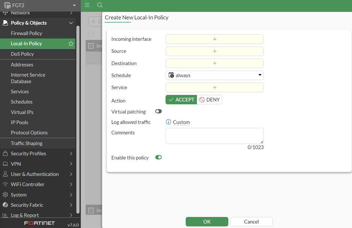Collapse the Policy & Objects section
Viewport: 352px width, 228px height.
point(71,23)
